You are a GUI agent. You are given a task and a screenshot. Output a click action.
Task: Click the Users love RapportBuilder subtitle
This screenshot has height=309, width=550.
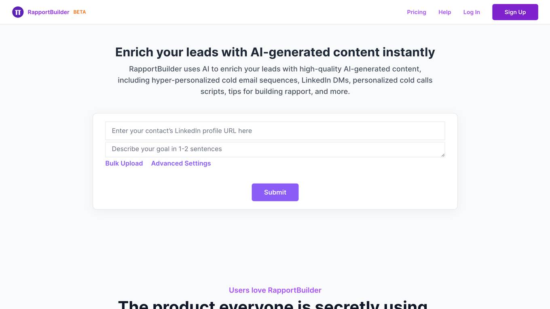click(x=275, y=290)
